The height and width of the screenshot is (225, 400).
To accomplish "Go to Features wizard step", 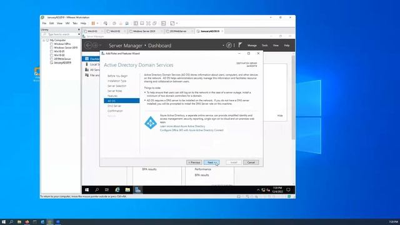I will [112, 96].
